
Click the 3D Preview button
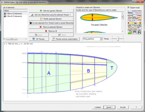tap(39, 39)
